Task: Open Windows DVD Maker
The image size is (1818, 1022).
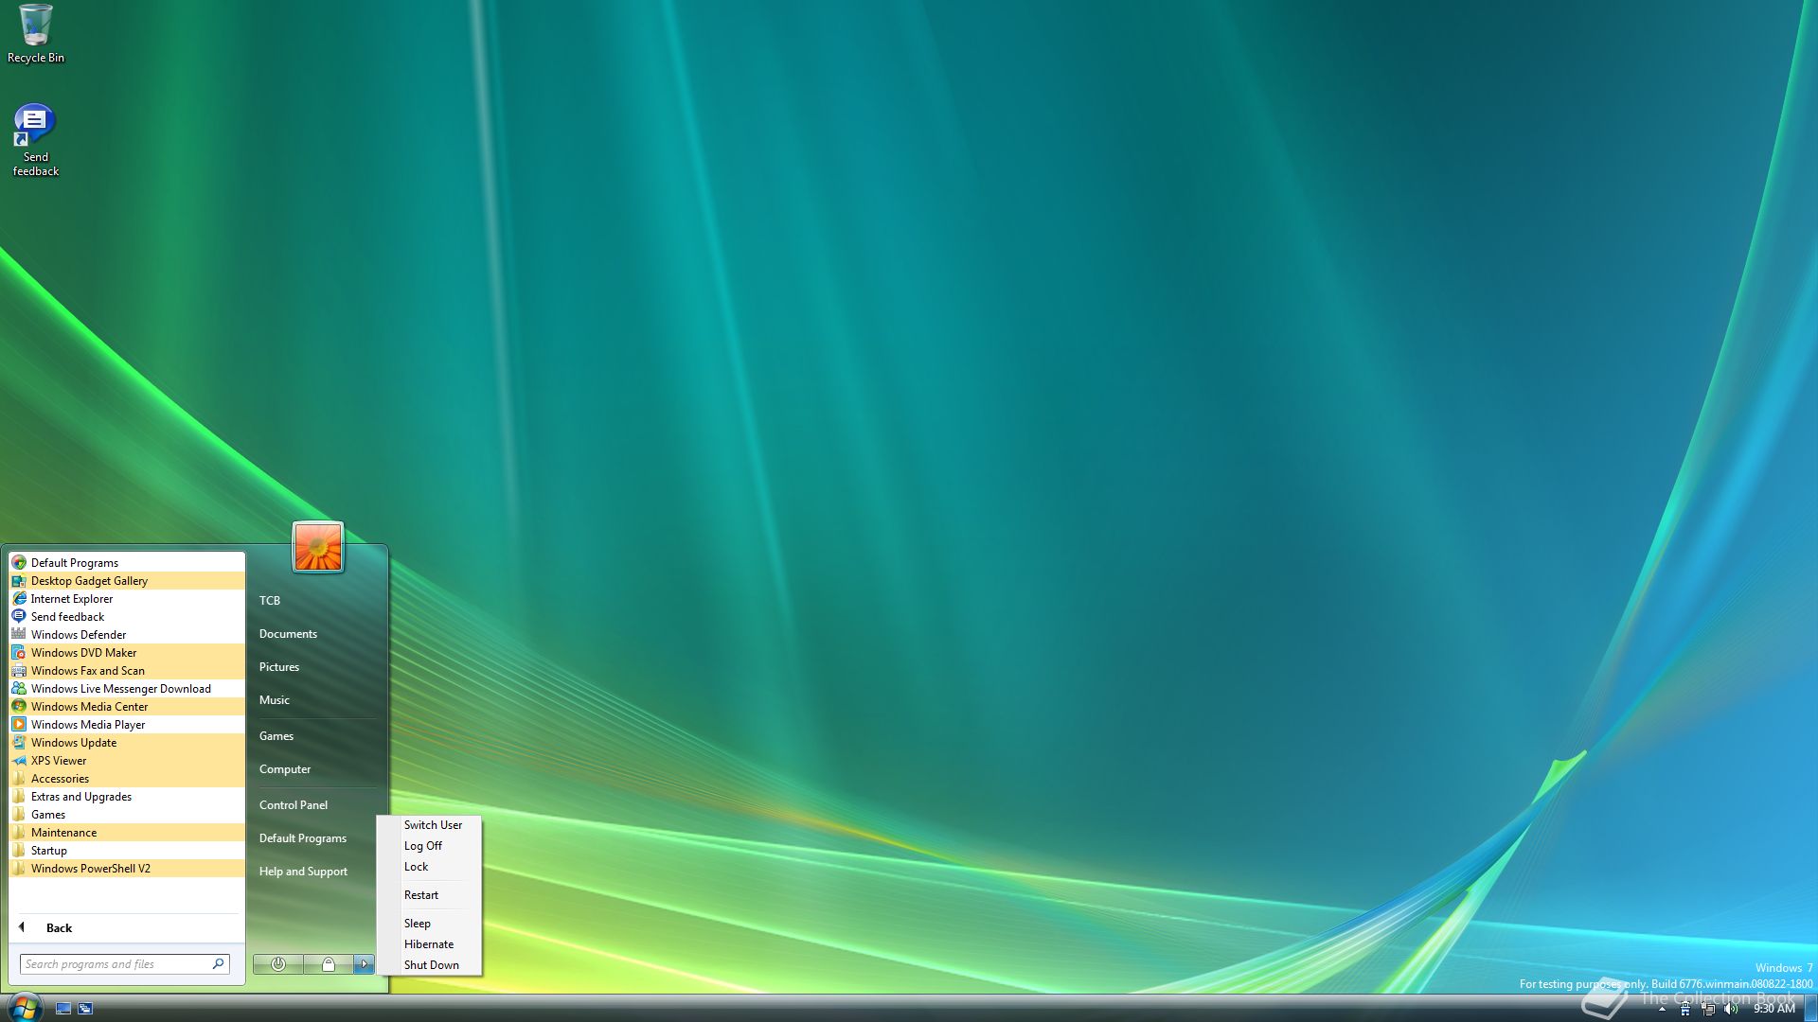Action: 127,653
